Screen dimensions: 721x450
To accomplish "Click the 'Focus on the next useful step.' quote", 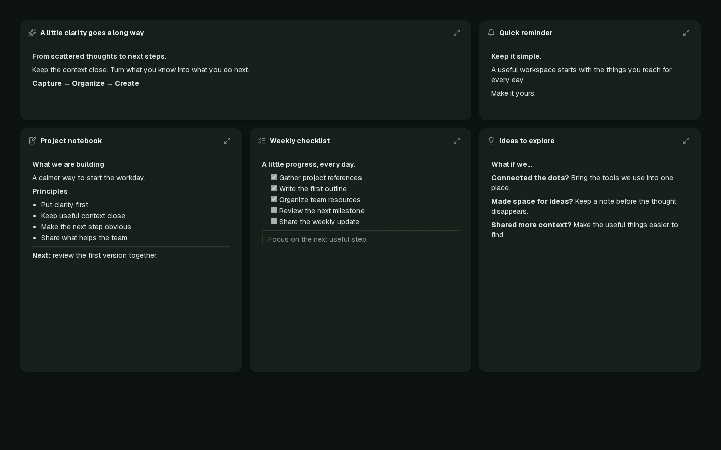I will [x=318, y=239].
